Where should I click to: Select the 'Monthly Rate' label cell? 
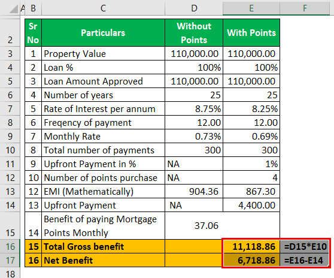104,136
